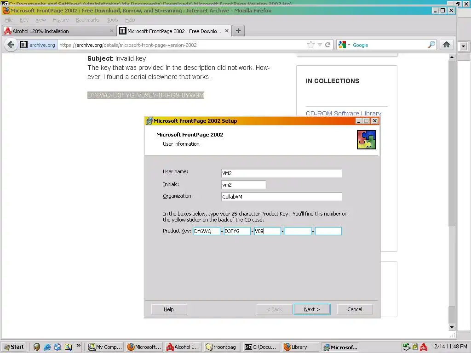The width and height of the screenshot is (471, 353).
Task: Switch to Alcohol 120% Installation tab
Action: [59, 31]
